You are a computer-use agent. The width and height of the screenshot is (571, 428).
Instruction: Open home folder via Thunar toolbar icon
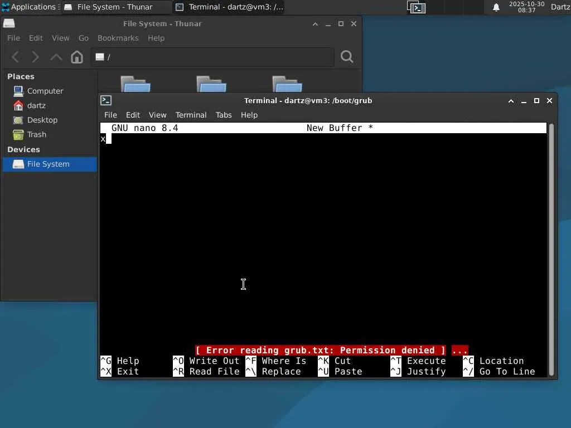77,57
